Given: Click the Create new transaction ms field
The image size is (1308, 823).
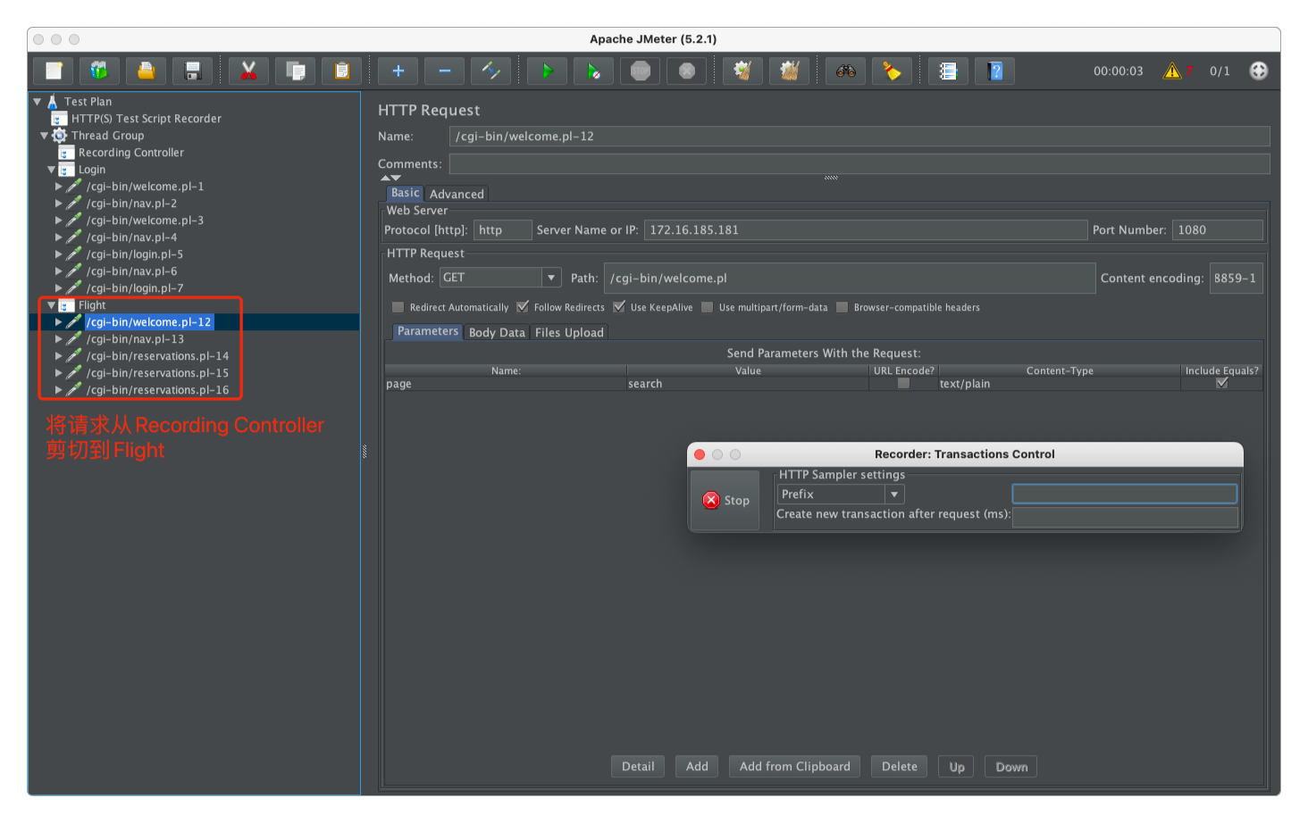Looking at the screenshot, I should (x=1125, y=517).
